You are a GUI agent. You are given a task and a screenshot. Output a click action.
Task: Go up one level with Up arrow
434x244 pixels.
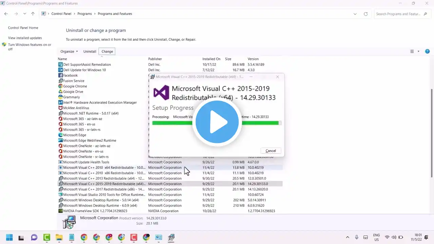[33, 14]
